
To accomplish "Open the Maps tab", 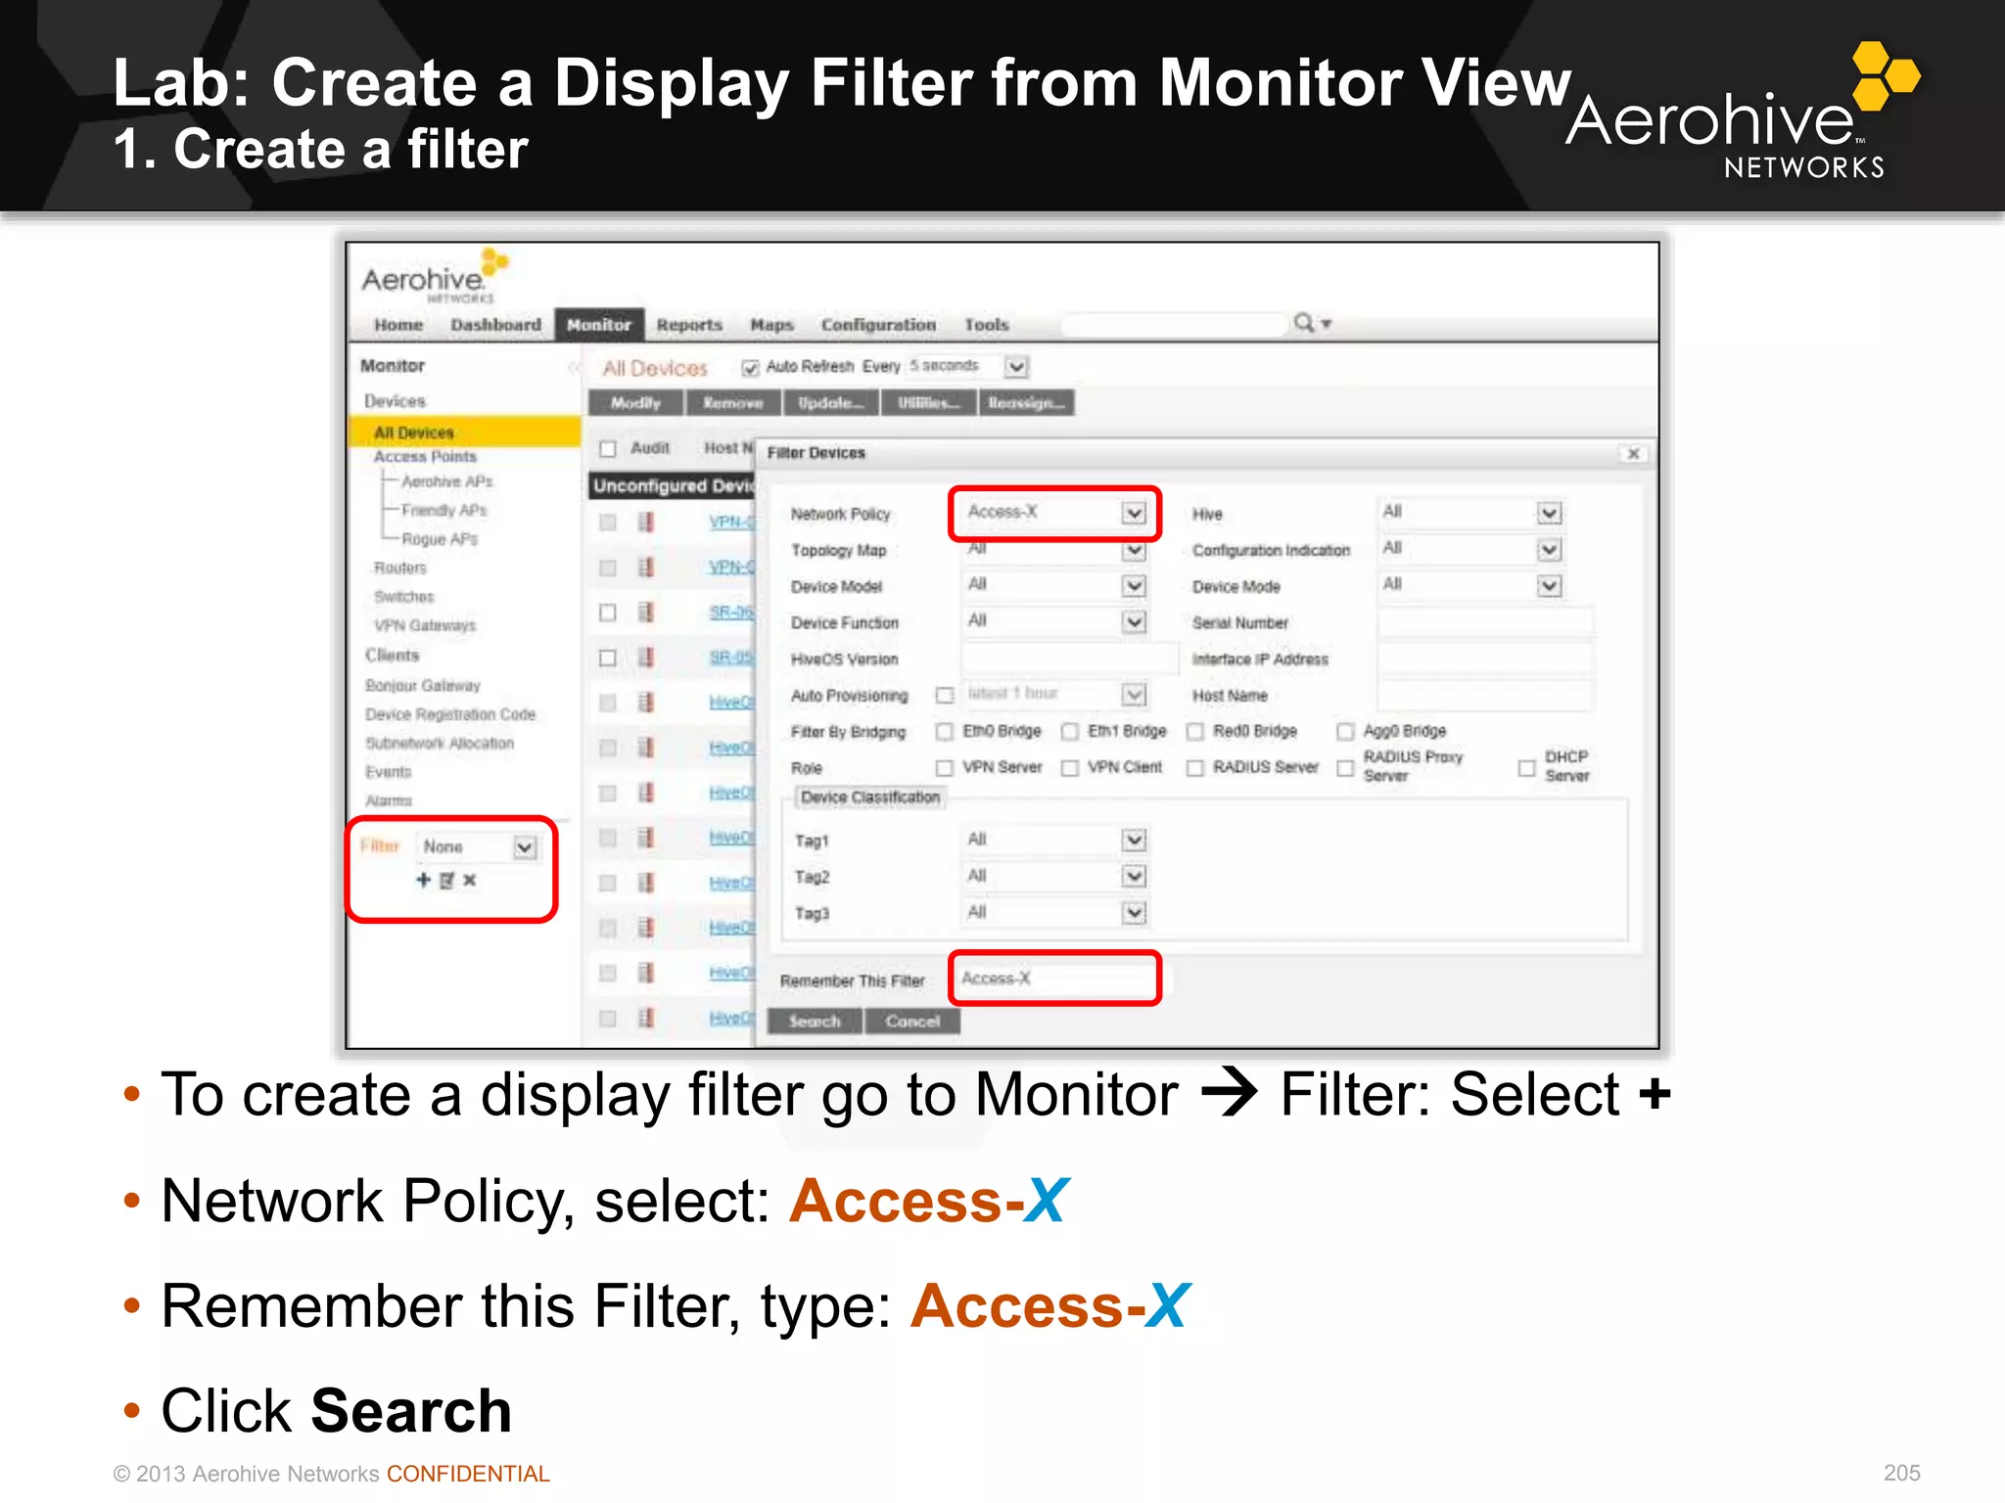I will [x=771, y=325].
